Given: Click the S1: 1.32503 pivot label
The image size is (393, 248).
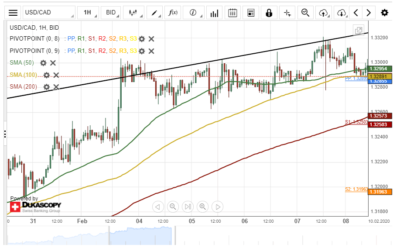Looking at the screenshot, I should (x=356, y=122).
